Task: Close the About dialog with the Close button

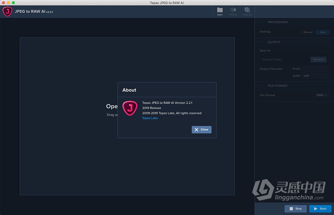Action: coord(201,130)
